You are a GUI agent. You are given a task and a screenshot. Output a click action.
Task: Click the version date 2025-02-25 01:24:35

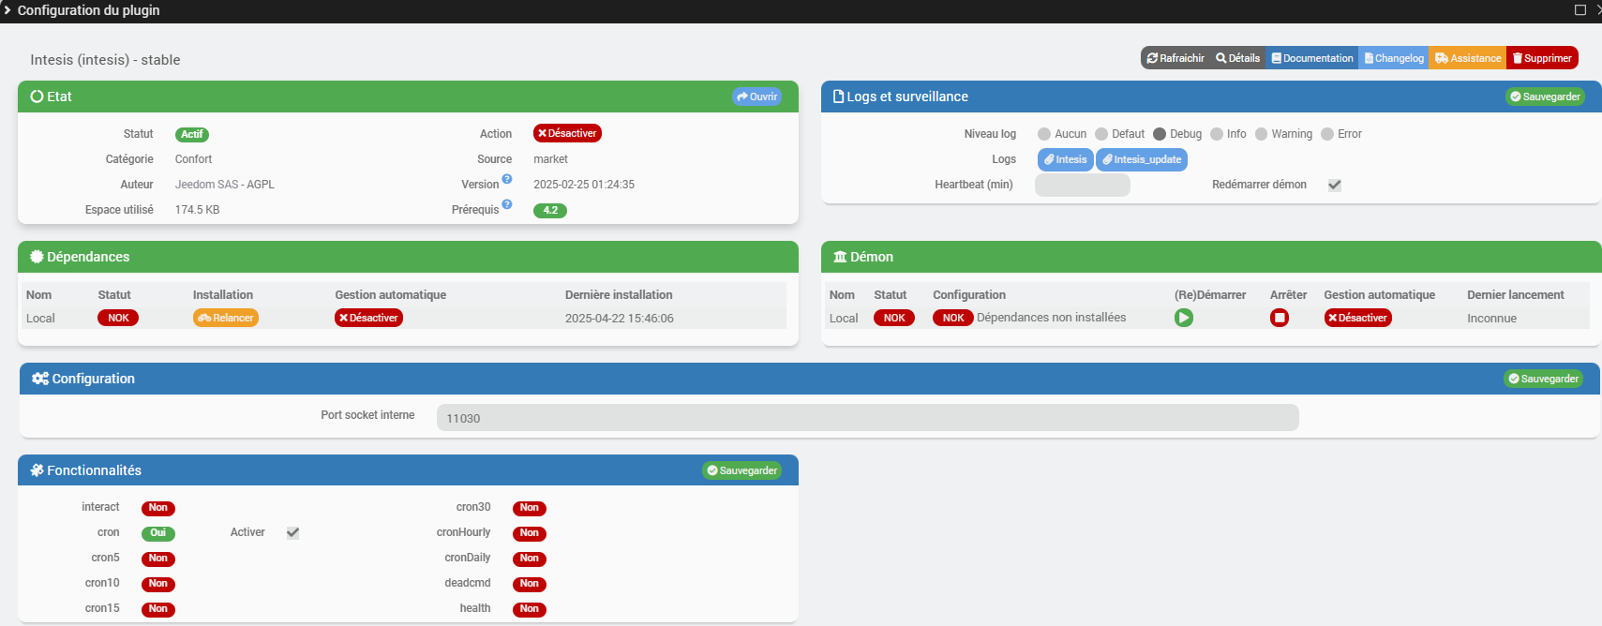click(584, 185)
